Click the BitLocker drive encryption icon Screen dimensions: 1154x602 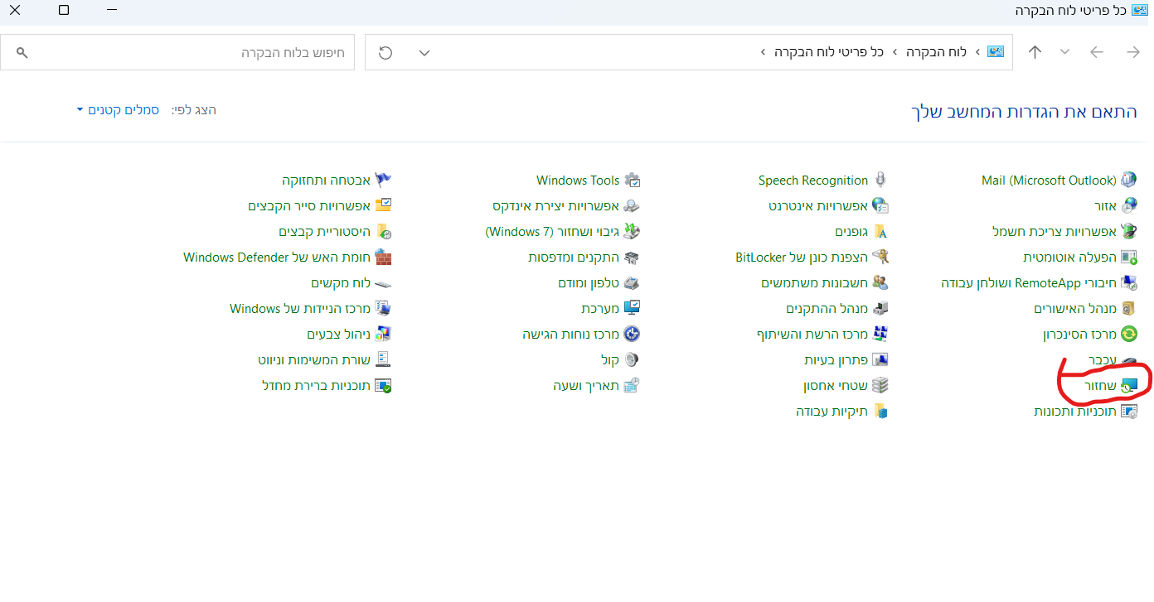[880, 258]
